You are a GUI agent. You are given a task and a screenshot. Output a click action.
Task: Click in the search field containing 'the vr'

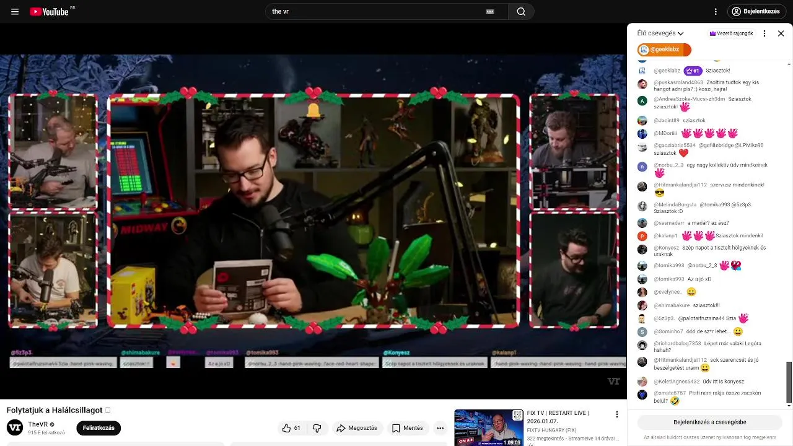pyautogui.click(x=378, y=11)
